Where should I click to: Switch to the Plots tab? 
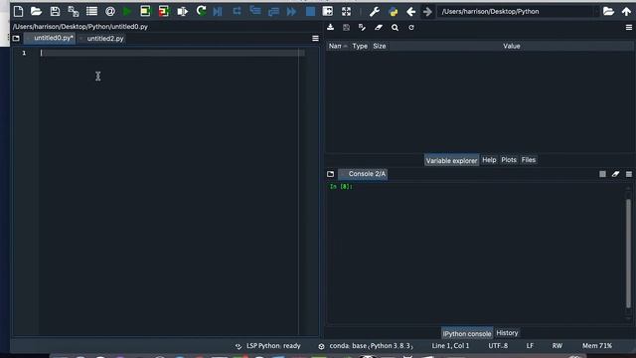[509, 160]
